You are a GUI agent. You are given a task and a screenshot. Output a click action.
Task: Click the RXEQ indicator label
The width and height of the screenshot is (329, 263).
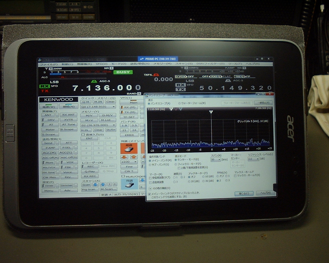click(216, 77)
